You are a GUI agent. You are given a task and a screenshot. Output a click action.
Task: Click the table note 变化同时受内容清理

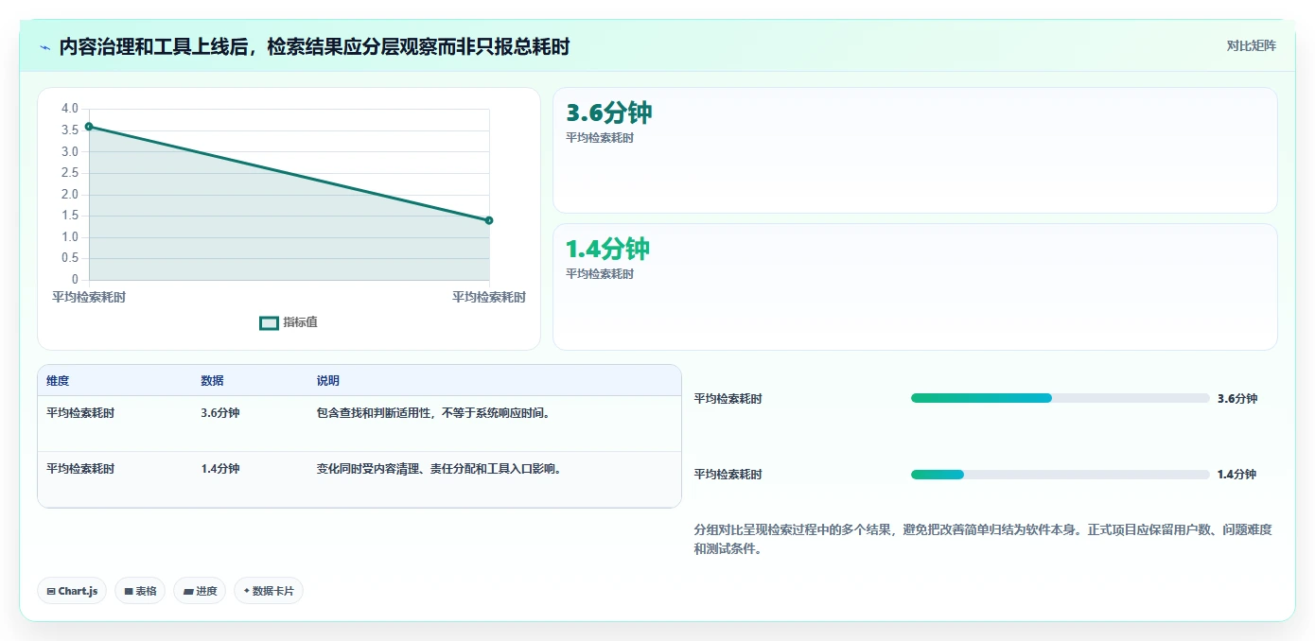click(439, 469)
